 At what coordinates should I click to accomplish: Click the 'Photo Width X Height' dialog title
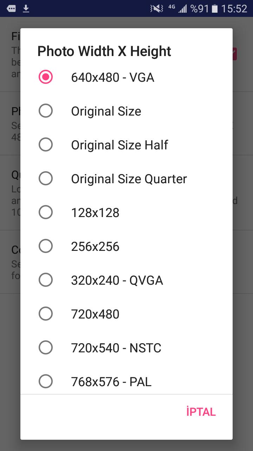tap(104, 51)
